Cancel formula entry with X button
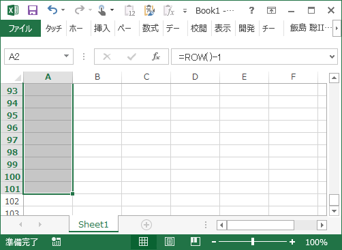Viewport: 342px width, 250px height. (x=107, y=57)
